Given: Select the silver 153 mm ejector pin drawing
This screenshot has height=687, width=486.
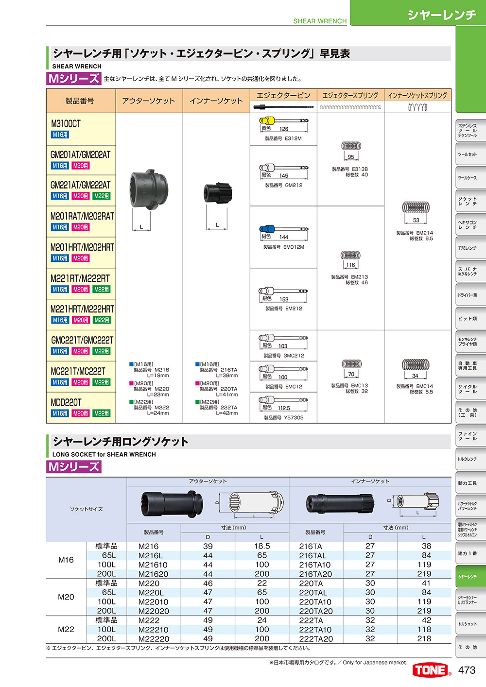Looking at the screenshot, I should (284, 291).
